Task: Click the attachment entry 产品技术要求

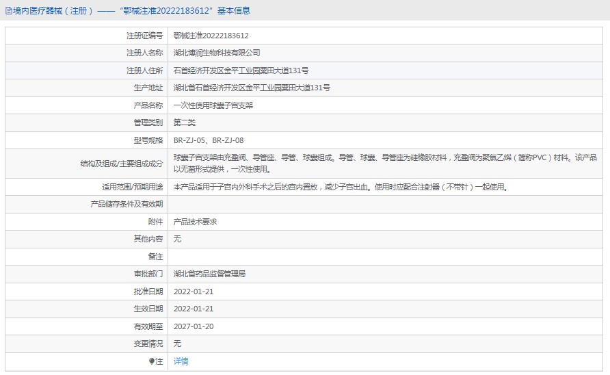Action: (196, 222)
